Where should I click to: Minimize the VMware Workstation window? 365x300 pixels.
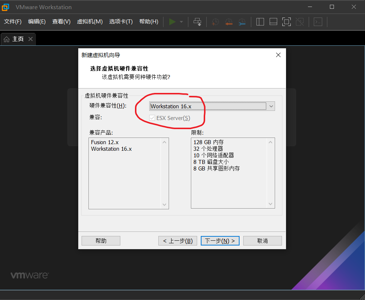click(310, 7)
